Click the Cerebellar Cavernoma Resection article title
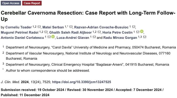This screenshot has width=177, height=98. (x=88, y=16)
